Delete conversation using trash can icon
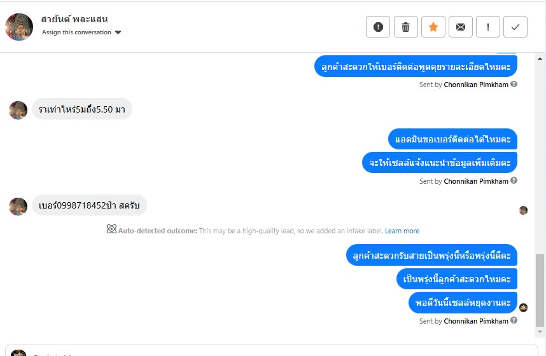This screenshot has width=546, height=356. (x=405, y=27)
